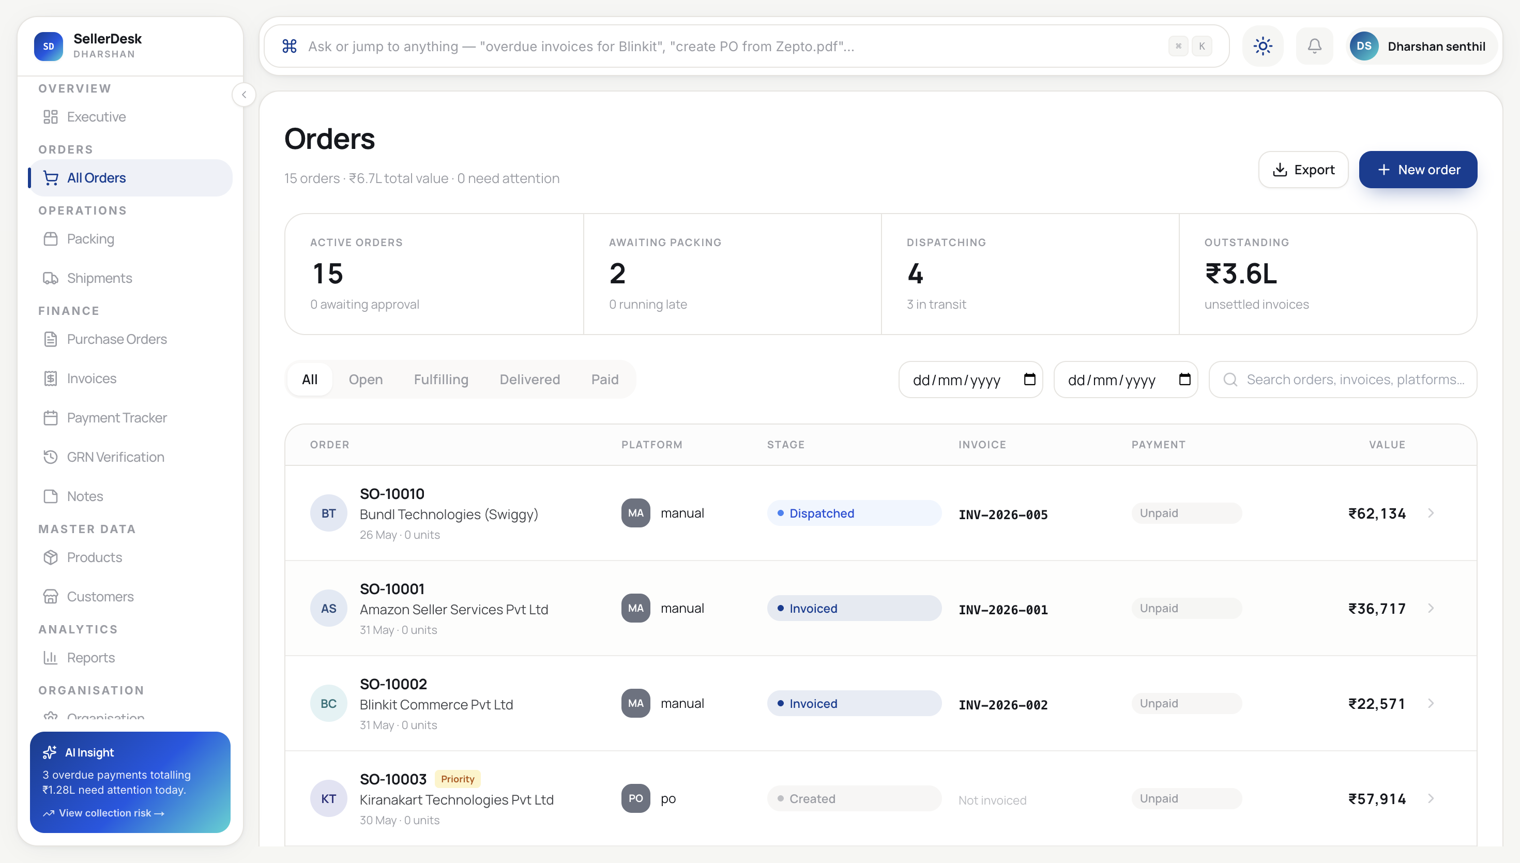
Task: Click the Notes file icon
Action: coord(51,496)
